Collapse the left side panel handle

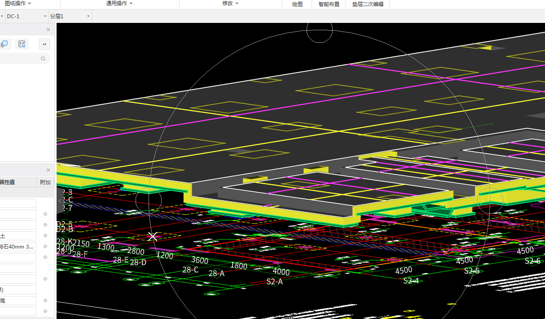coord(60,201)
